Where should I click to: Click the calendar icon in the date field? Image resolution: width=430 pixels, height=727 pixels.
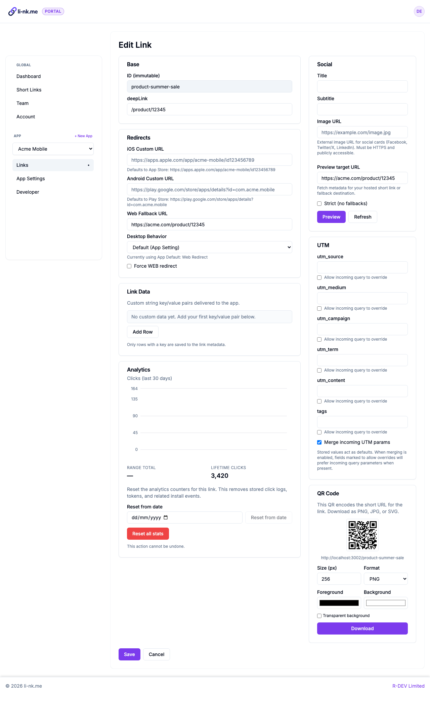click(166, 518)
